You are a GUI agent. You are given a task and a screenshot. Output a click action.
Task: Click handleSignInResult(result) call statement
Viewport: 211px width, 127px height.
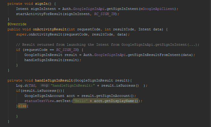click(53, 60)
